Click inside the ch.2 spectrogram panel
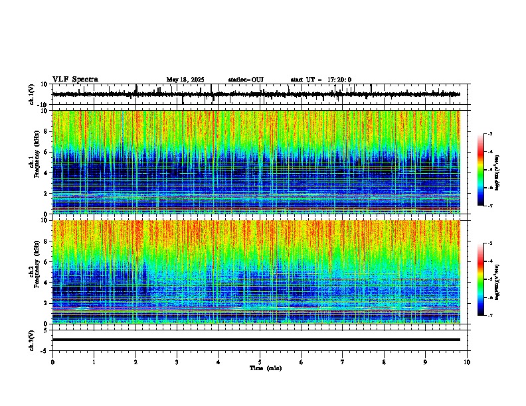 click(256, 272)
